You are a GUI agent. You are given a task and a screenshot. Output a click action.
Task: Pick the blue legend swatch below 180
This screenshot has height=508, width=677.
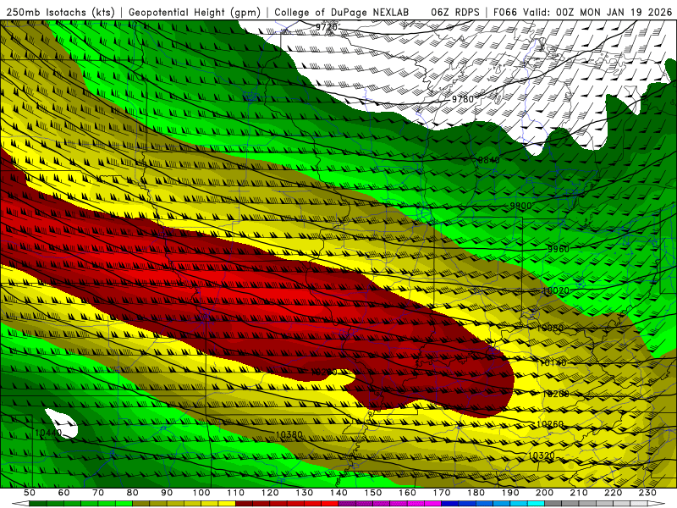(x=467, y=504)
